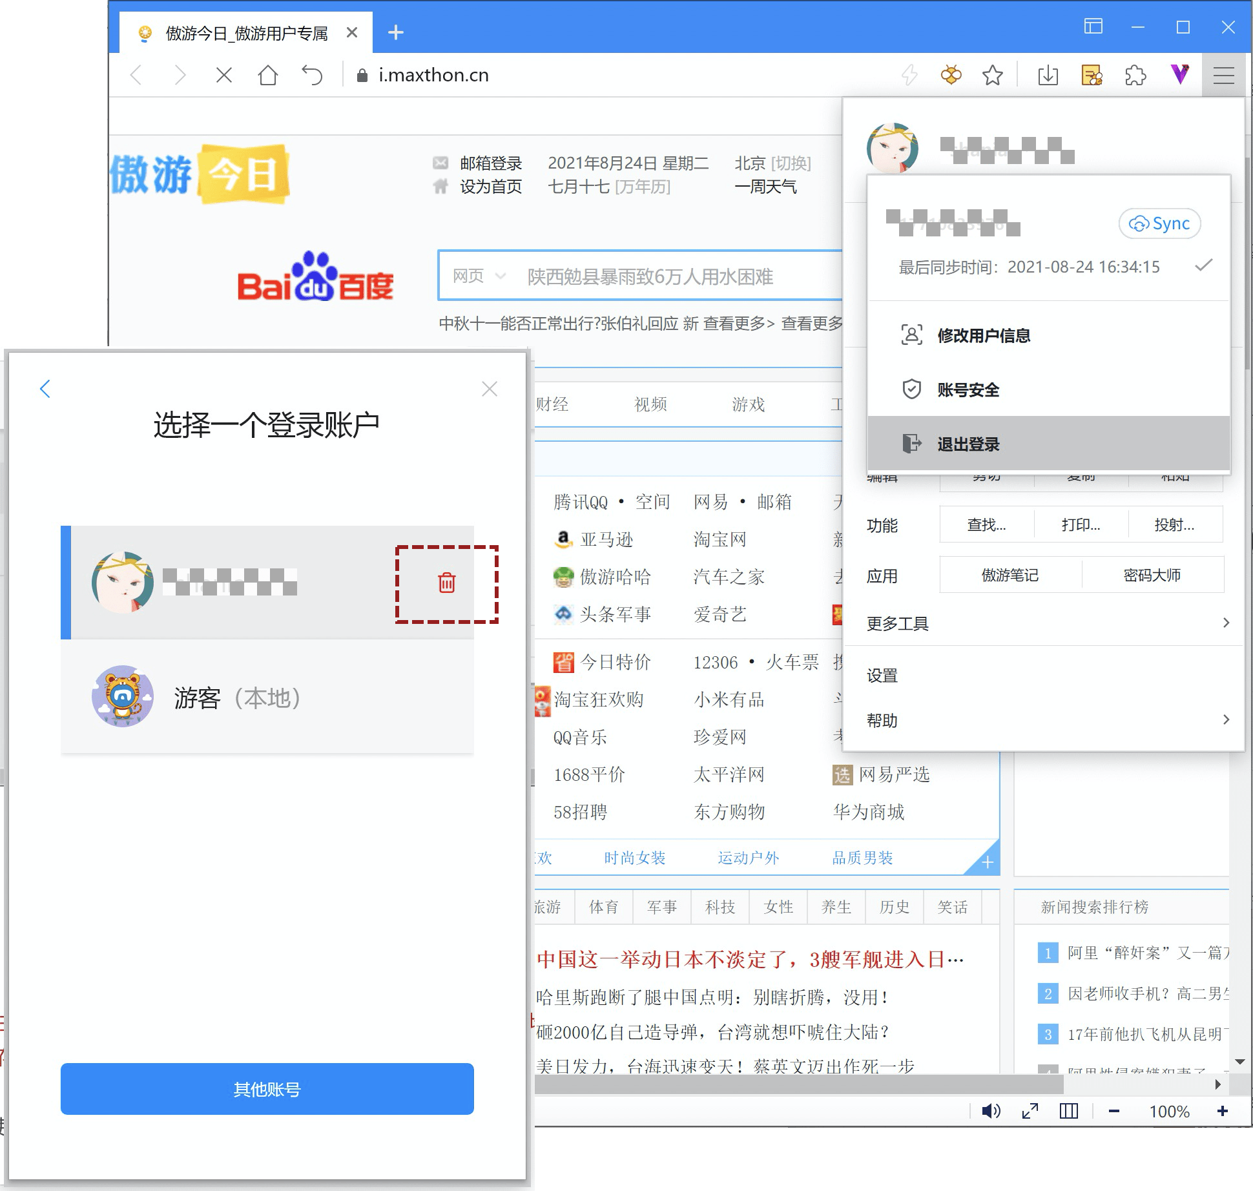Click 时尚女装 category link
The image size is (1253, 1191).
[x=634, y=858]
